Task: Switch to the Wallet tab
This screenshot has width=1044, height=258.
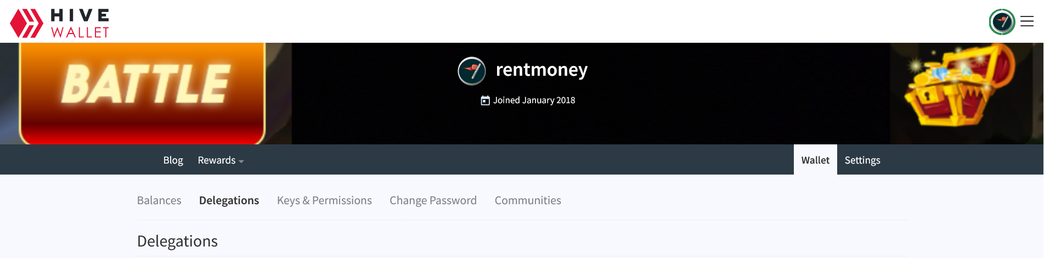Action: click(815, 160)
